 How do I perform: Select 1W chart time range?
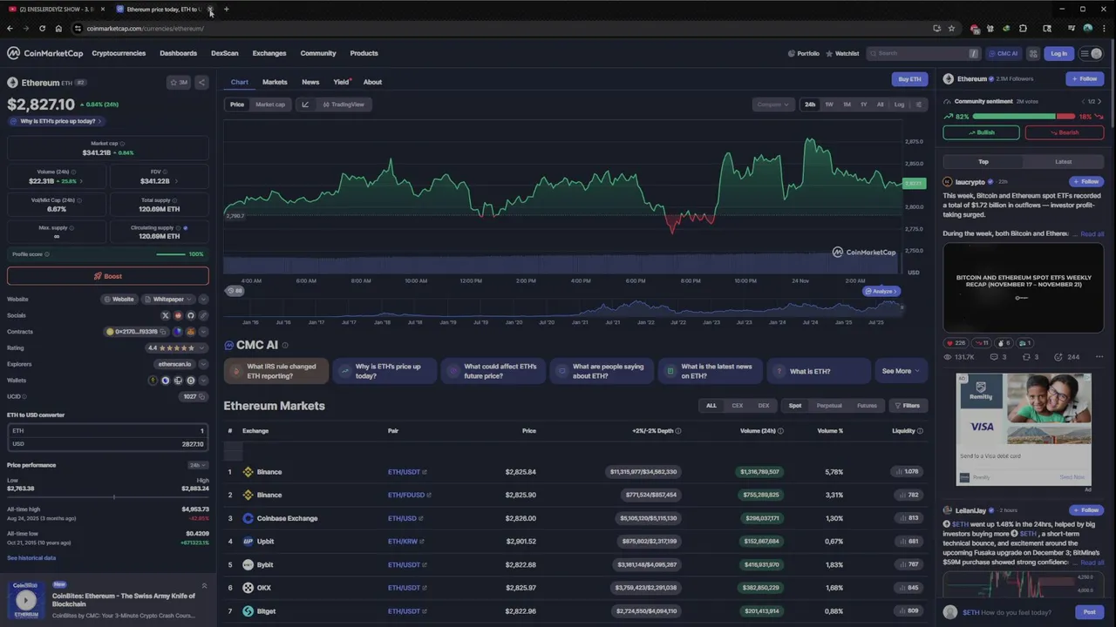click(x=829, y=104)
